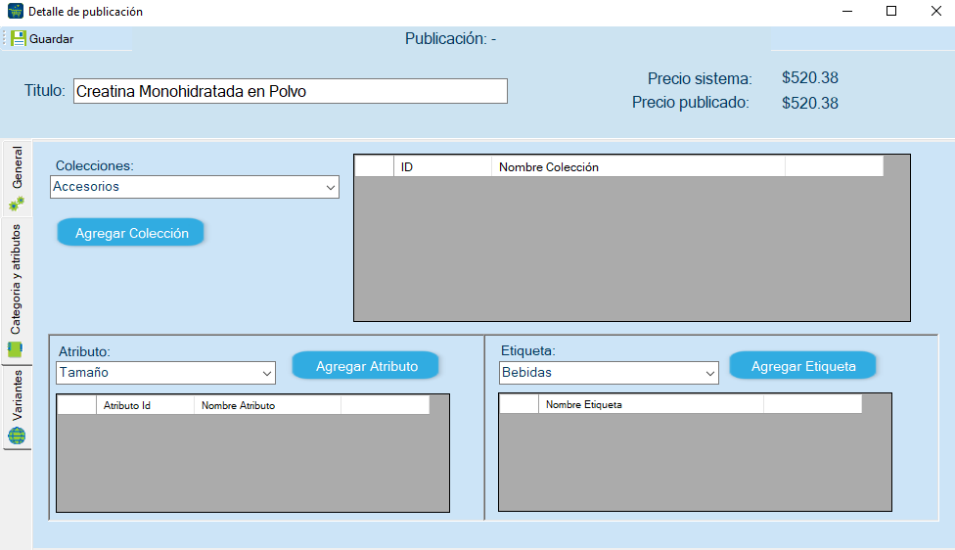Screen dimensions: 955x550
Task: Click the Variantes globe icon
Action: (17, 435)
